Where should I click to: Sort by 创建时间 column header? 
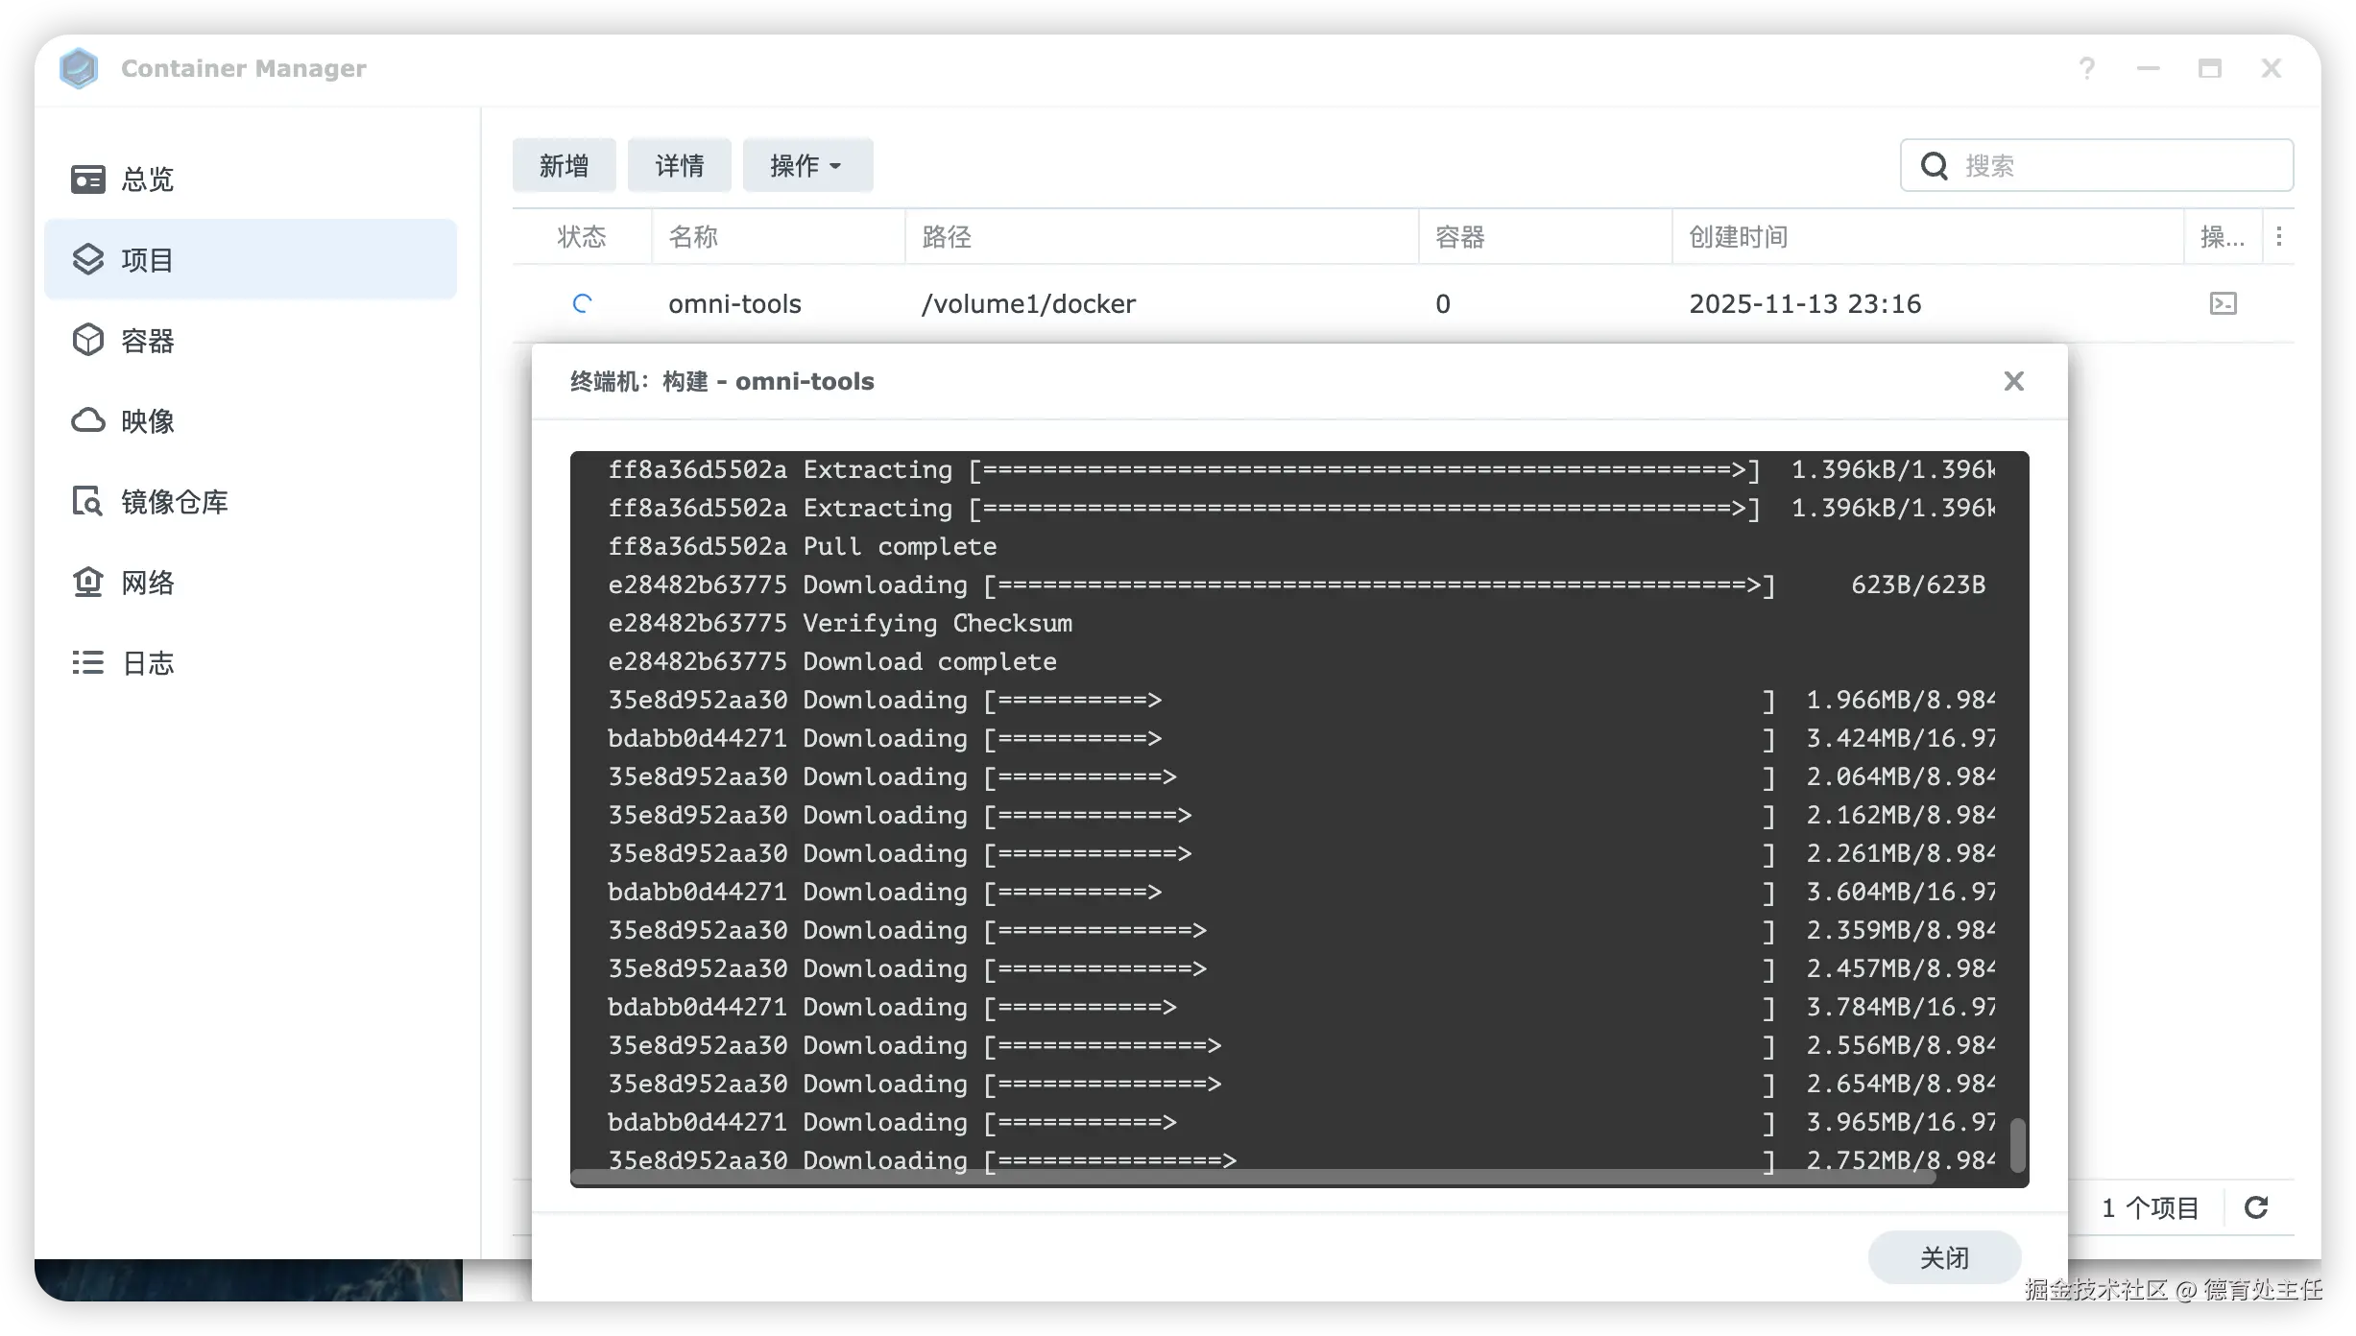click(x=1738, y=237)
